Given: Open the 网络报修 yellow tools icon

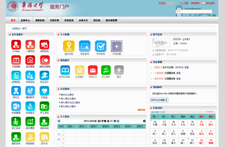Looking at the screenshot, I should pyautogui.click(x=30, y=137).
